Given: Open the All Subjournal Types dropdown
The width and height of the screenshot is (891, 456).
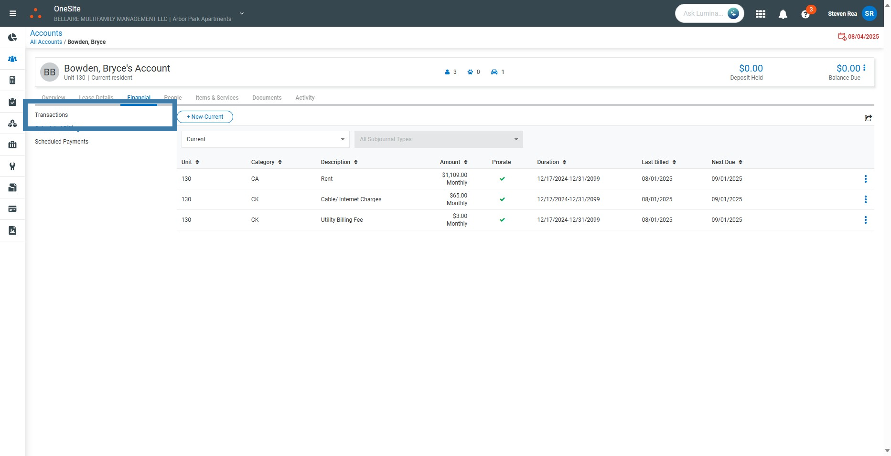Looking at the screenshot, I should tap(439, 139).
